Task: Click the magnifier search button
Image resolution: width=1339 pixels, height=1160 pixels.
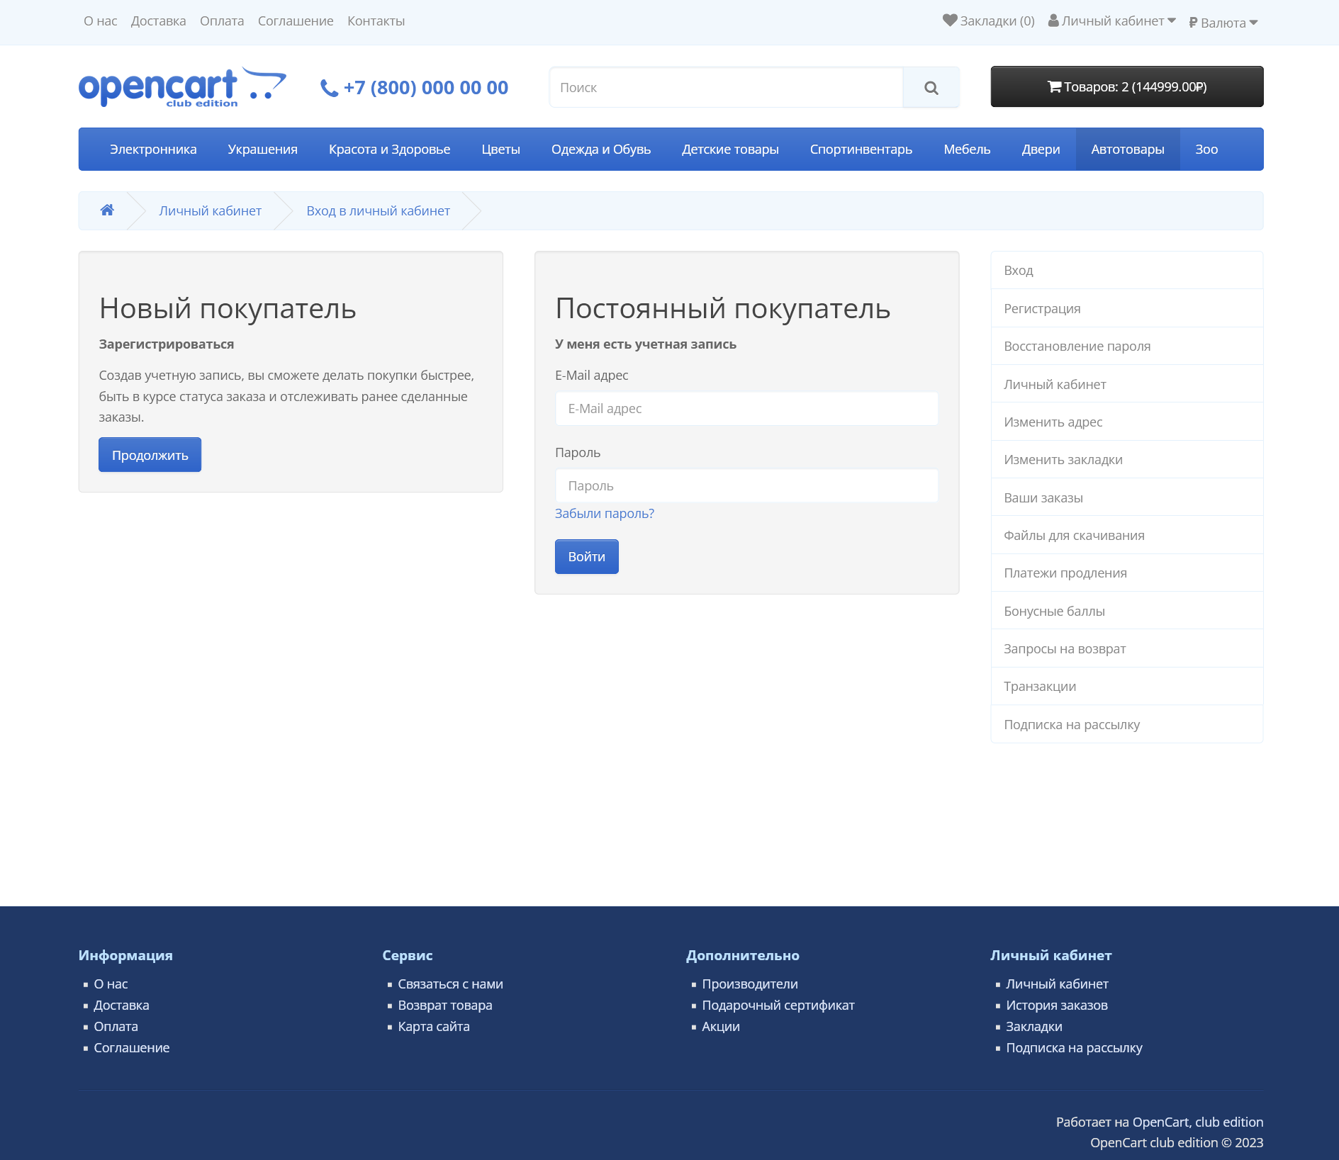Action: point(931,88)
